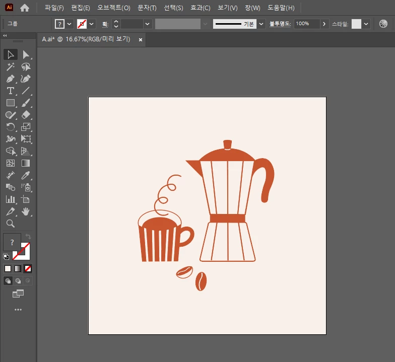Open the fill color dropdown arrow
This screenshot has width=395, height=362.
coord(70,24)
